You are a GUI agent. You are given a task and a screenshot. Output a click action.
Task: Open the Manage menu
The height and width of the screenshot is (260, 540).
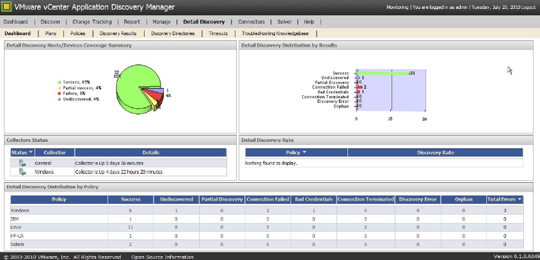coord(161,22)
